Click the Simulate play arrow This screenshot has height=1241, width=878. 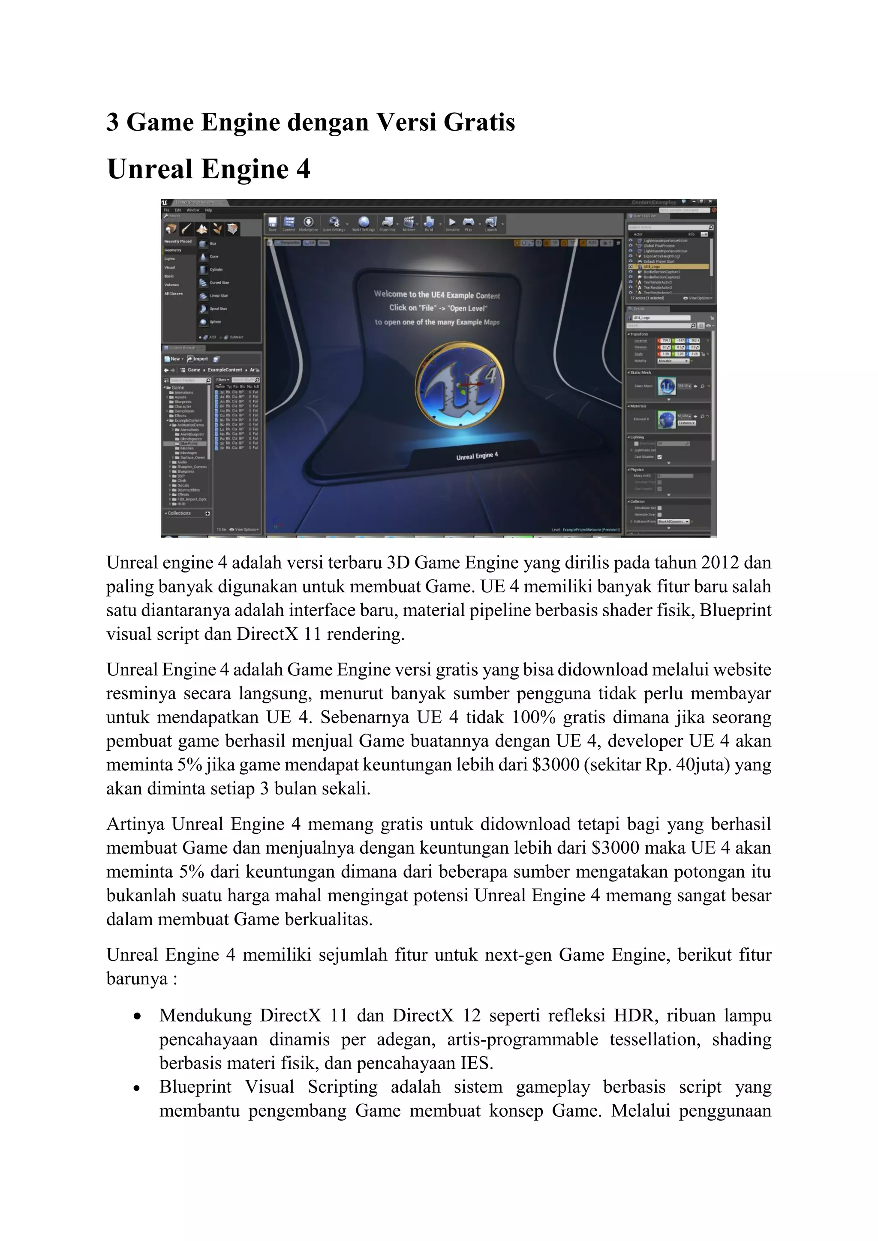[452, 222]
